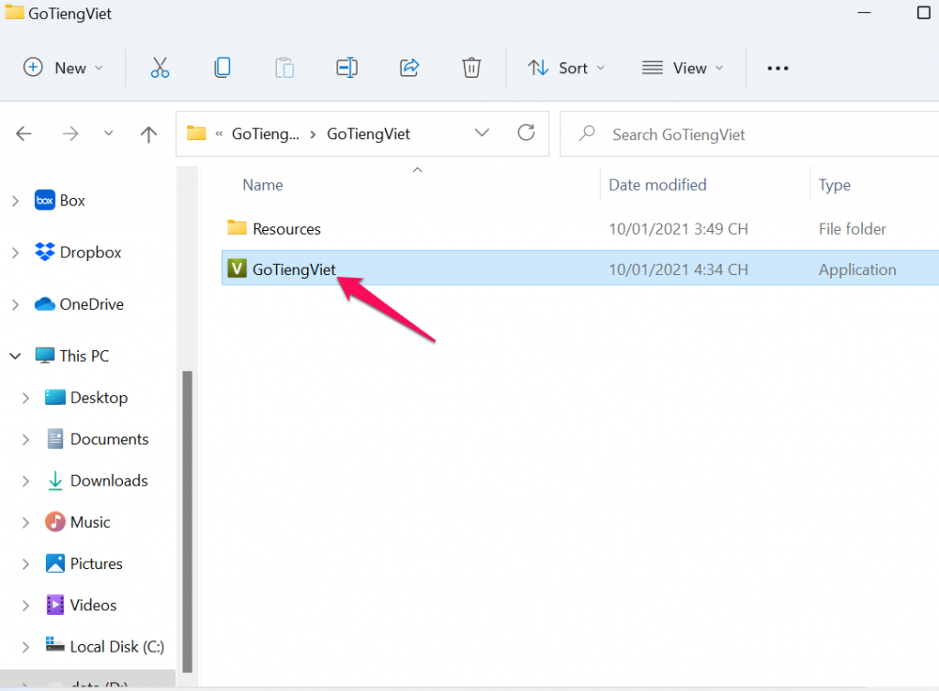This screenshot has height=691, width=939.
Task: Go up one folder level arrow
Action: coord(149,134)
